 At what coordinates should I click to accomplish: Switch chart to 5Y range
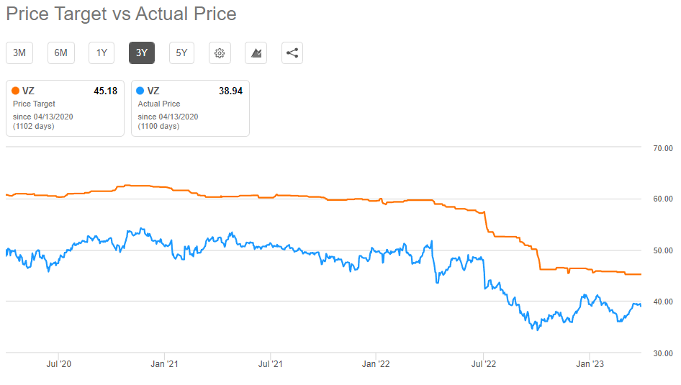182,53
